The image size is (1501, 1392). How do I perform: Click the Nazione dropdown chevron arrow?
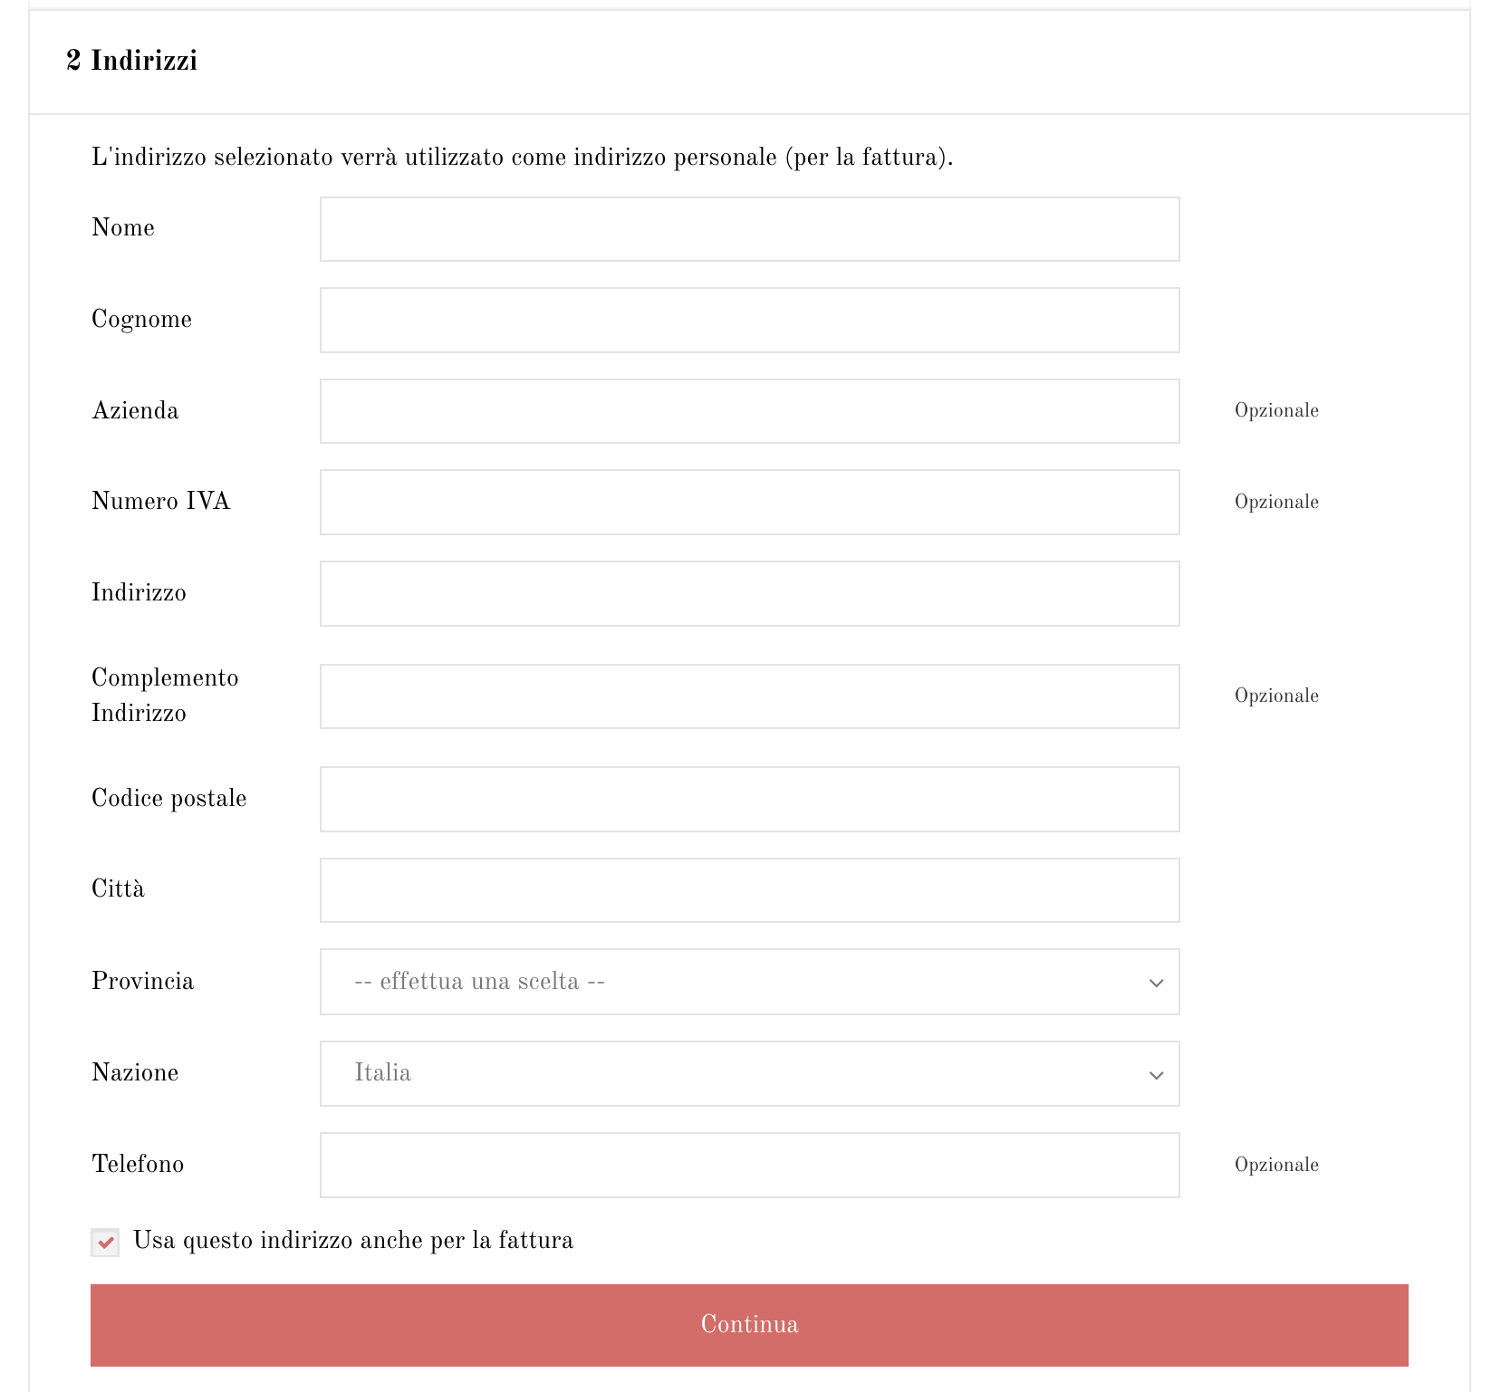[x=1156, y=1076]
